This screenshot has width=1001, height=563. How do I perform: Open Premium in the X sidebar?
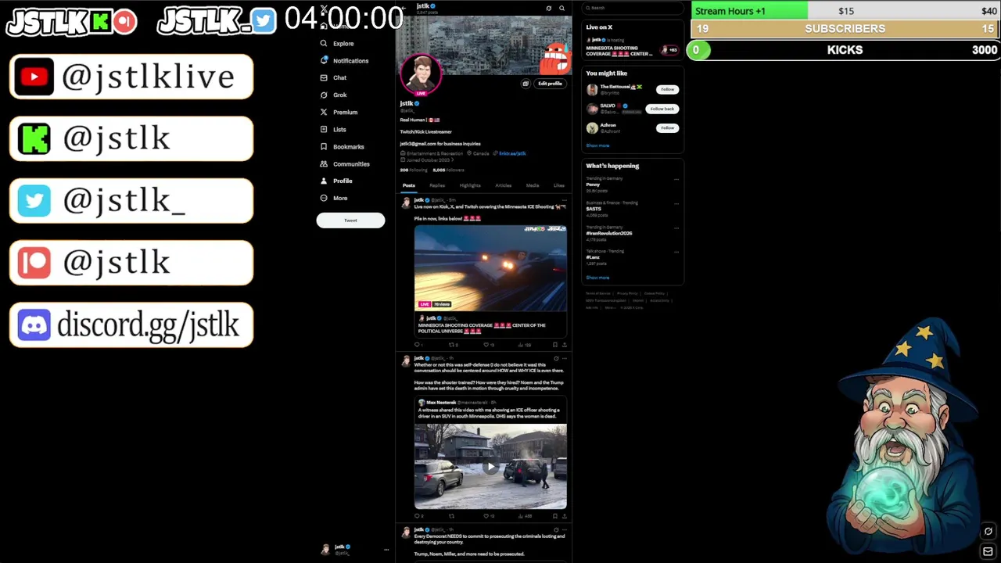coord(339,113)
